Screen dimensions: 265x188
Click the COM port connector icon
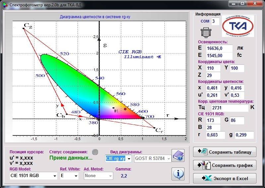(x=206, y=32)
